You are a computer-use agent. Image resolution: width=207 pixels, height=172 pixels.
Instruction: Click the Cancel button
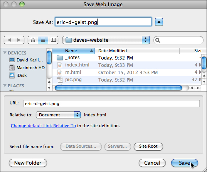[152, 163]
